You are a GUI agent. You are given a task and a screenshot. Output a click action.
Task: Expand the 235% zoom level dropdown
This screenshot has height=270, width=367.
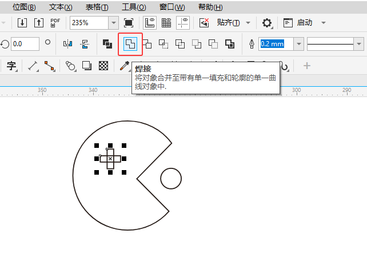[x=114, y=23]
